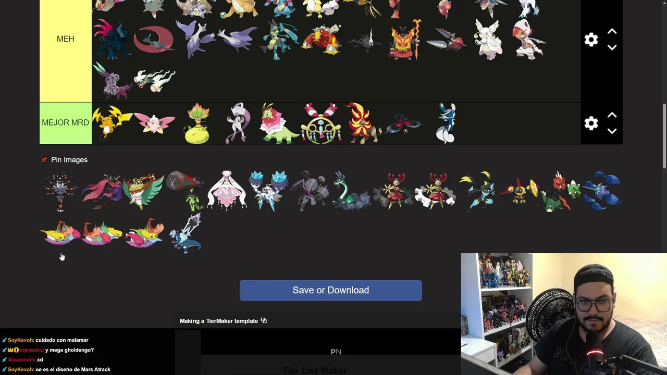Select the yellow Raichu in the MEJOR MRD row
The image size is (667, 375).
coord(113,123)
